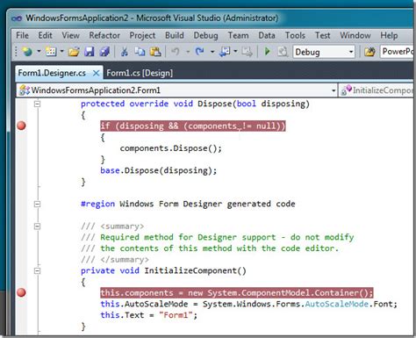This screenshot has height=338, width=416.
Task: Click the Save icon in toolbar
Action: click(x=90, y=52)
